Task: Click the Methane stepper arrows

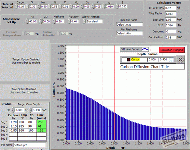Action: [54, 21]
